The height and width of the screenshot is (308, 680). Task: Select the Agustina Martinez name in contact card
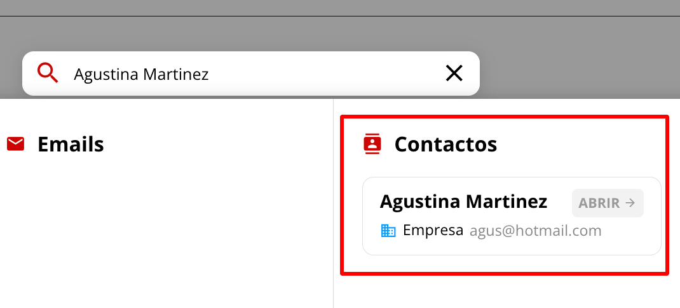[463, 202]
